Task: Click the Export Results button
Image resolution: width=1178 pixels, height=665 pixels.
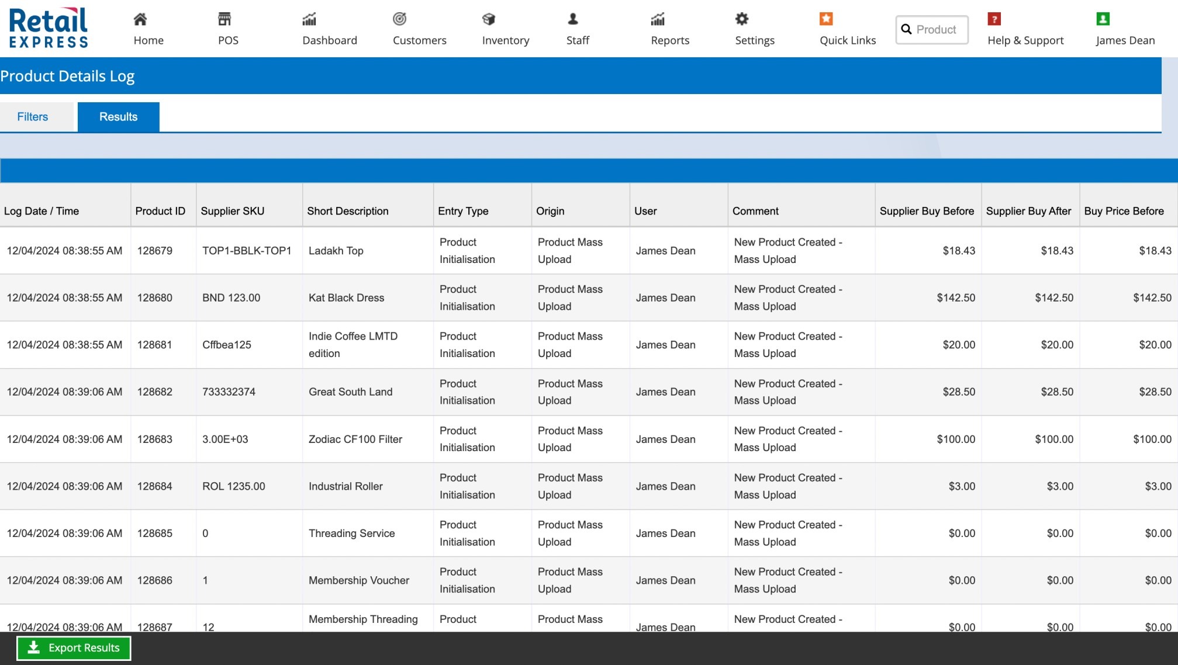Action: (x=74, y=647)
